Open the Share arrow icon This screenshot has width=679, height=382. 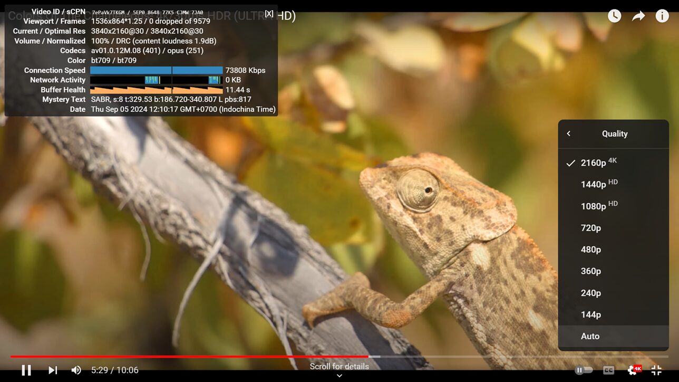click(x=638, y=16)
